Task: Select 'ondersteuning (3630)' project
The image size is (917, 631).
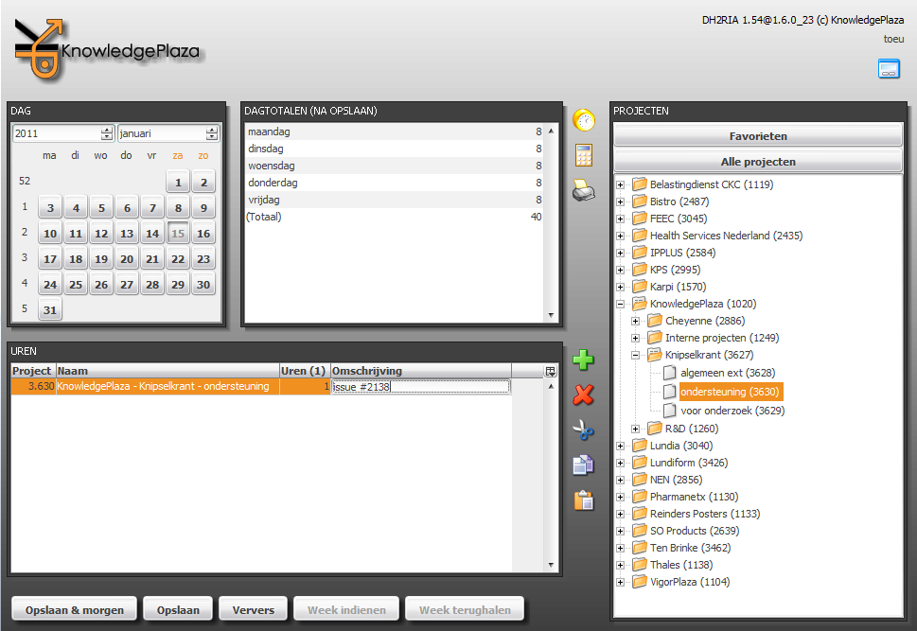Action: tap(730, 392)
